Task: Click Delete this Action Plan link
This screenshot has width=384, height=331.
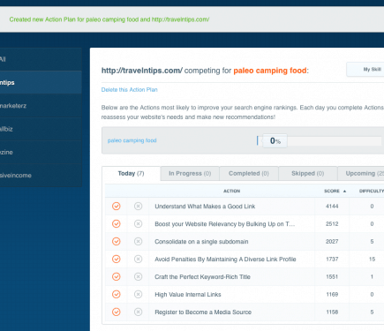Action: (130, 90)
